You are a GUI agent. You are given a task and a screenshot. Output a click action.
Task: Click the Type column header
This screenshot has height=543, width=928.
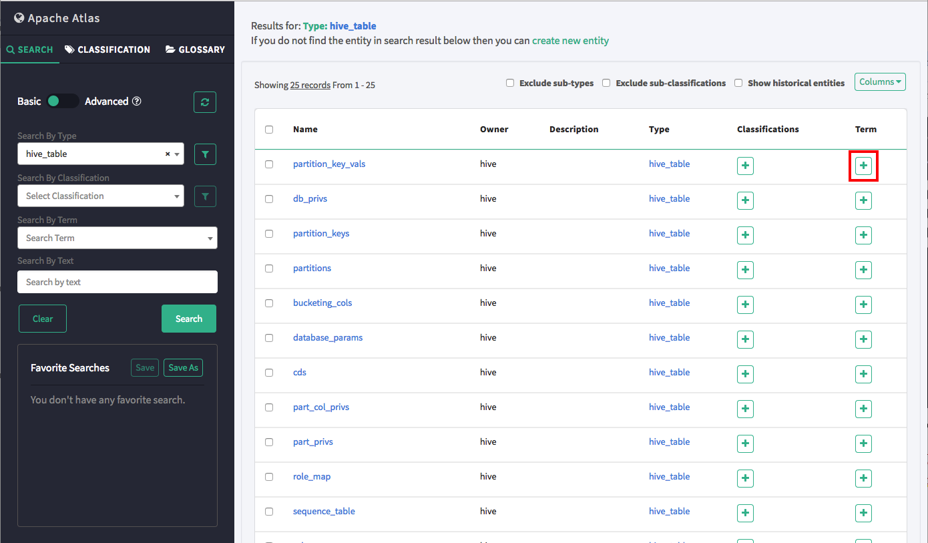tap(659, 130)
